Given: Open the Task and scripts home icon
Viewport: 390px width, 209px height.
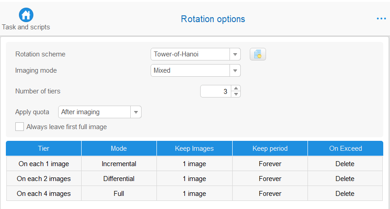Looking at the screenshot, I should (x=26, y=15).
